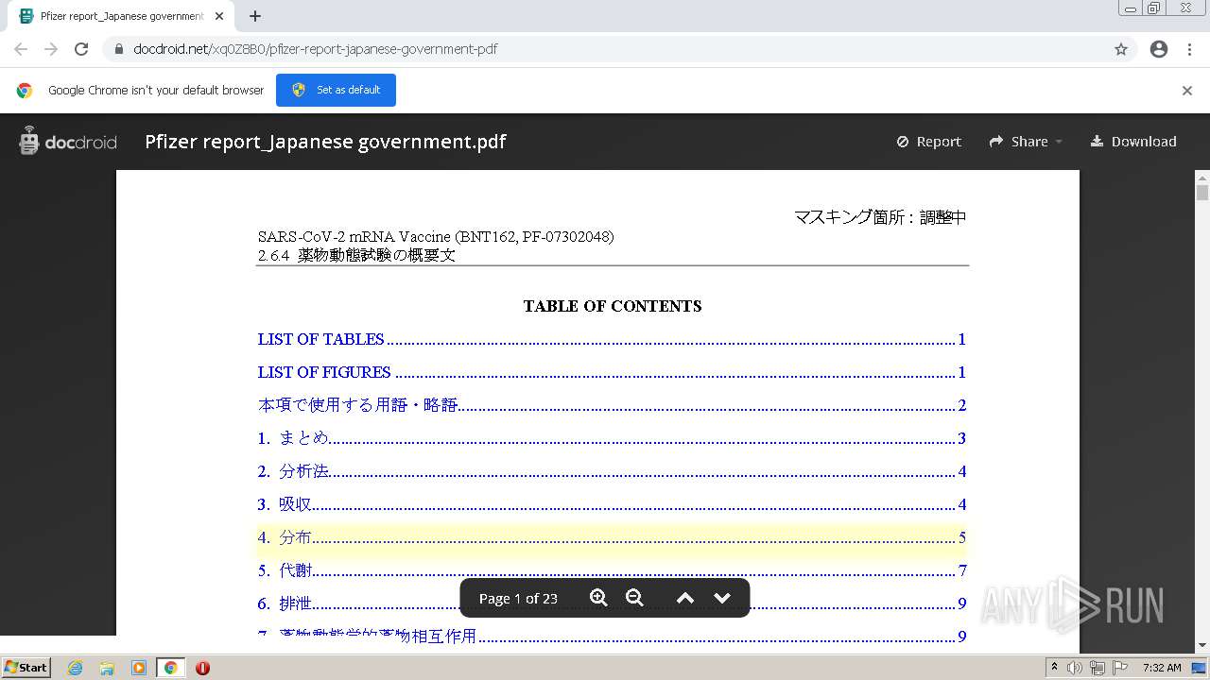Click TABLE OF CONTENTS heading

coord(613,306)
